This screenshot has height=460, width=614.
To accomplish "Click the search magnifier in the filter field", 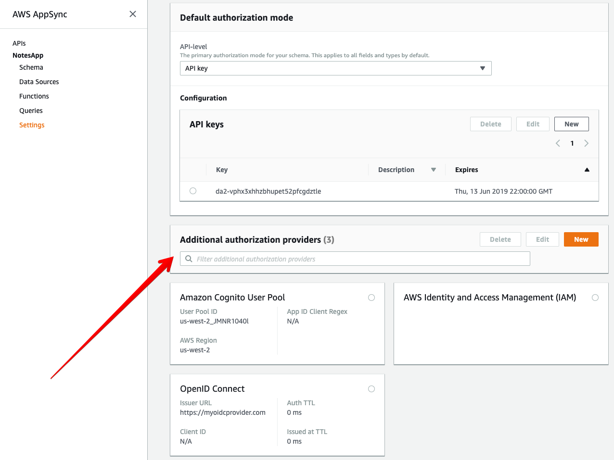I will tap(188, 259).
